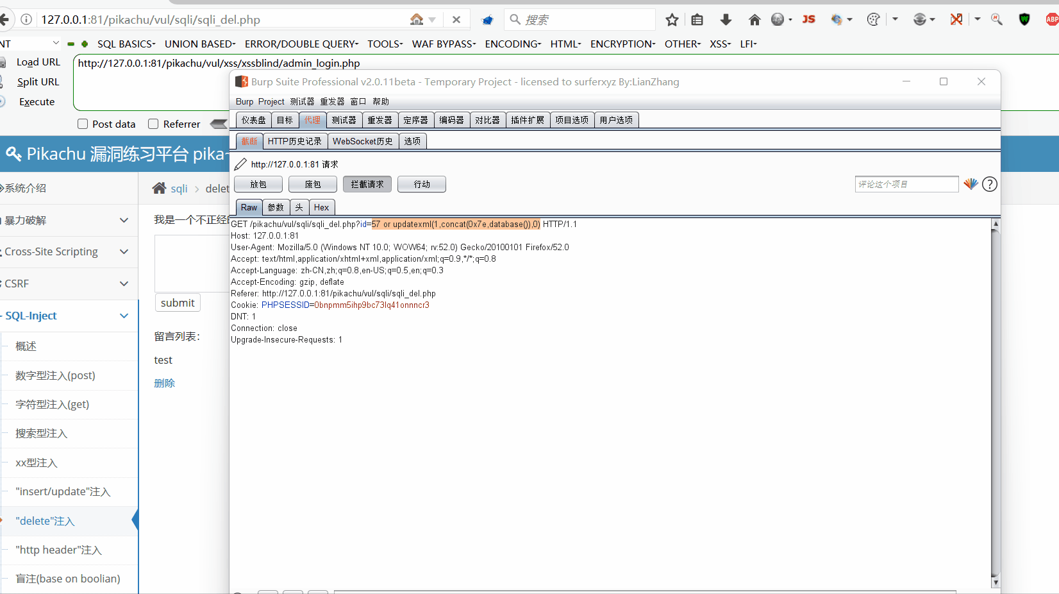Click the Burp Suite logo in title bar

point(242,81)
